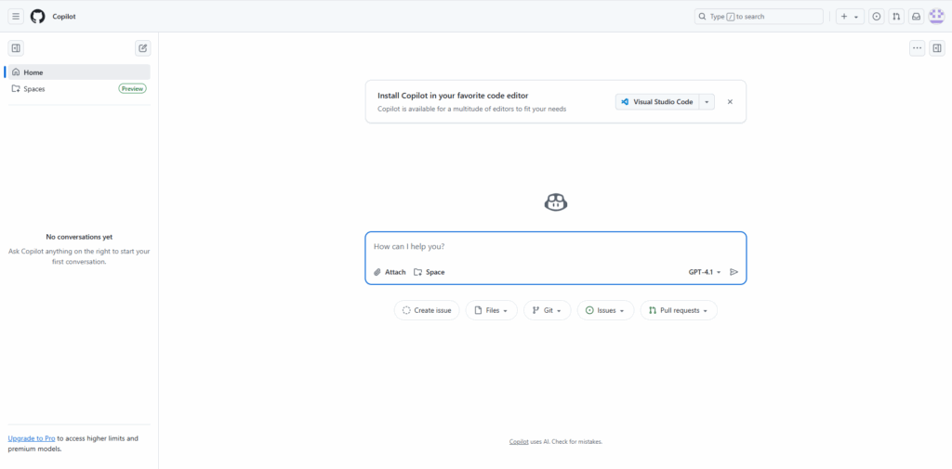Click the Copilot title in header

(x=64, y=17)
